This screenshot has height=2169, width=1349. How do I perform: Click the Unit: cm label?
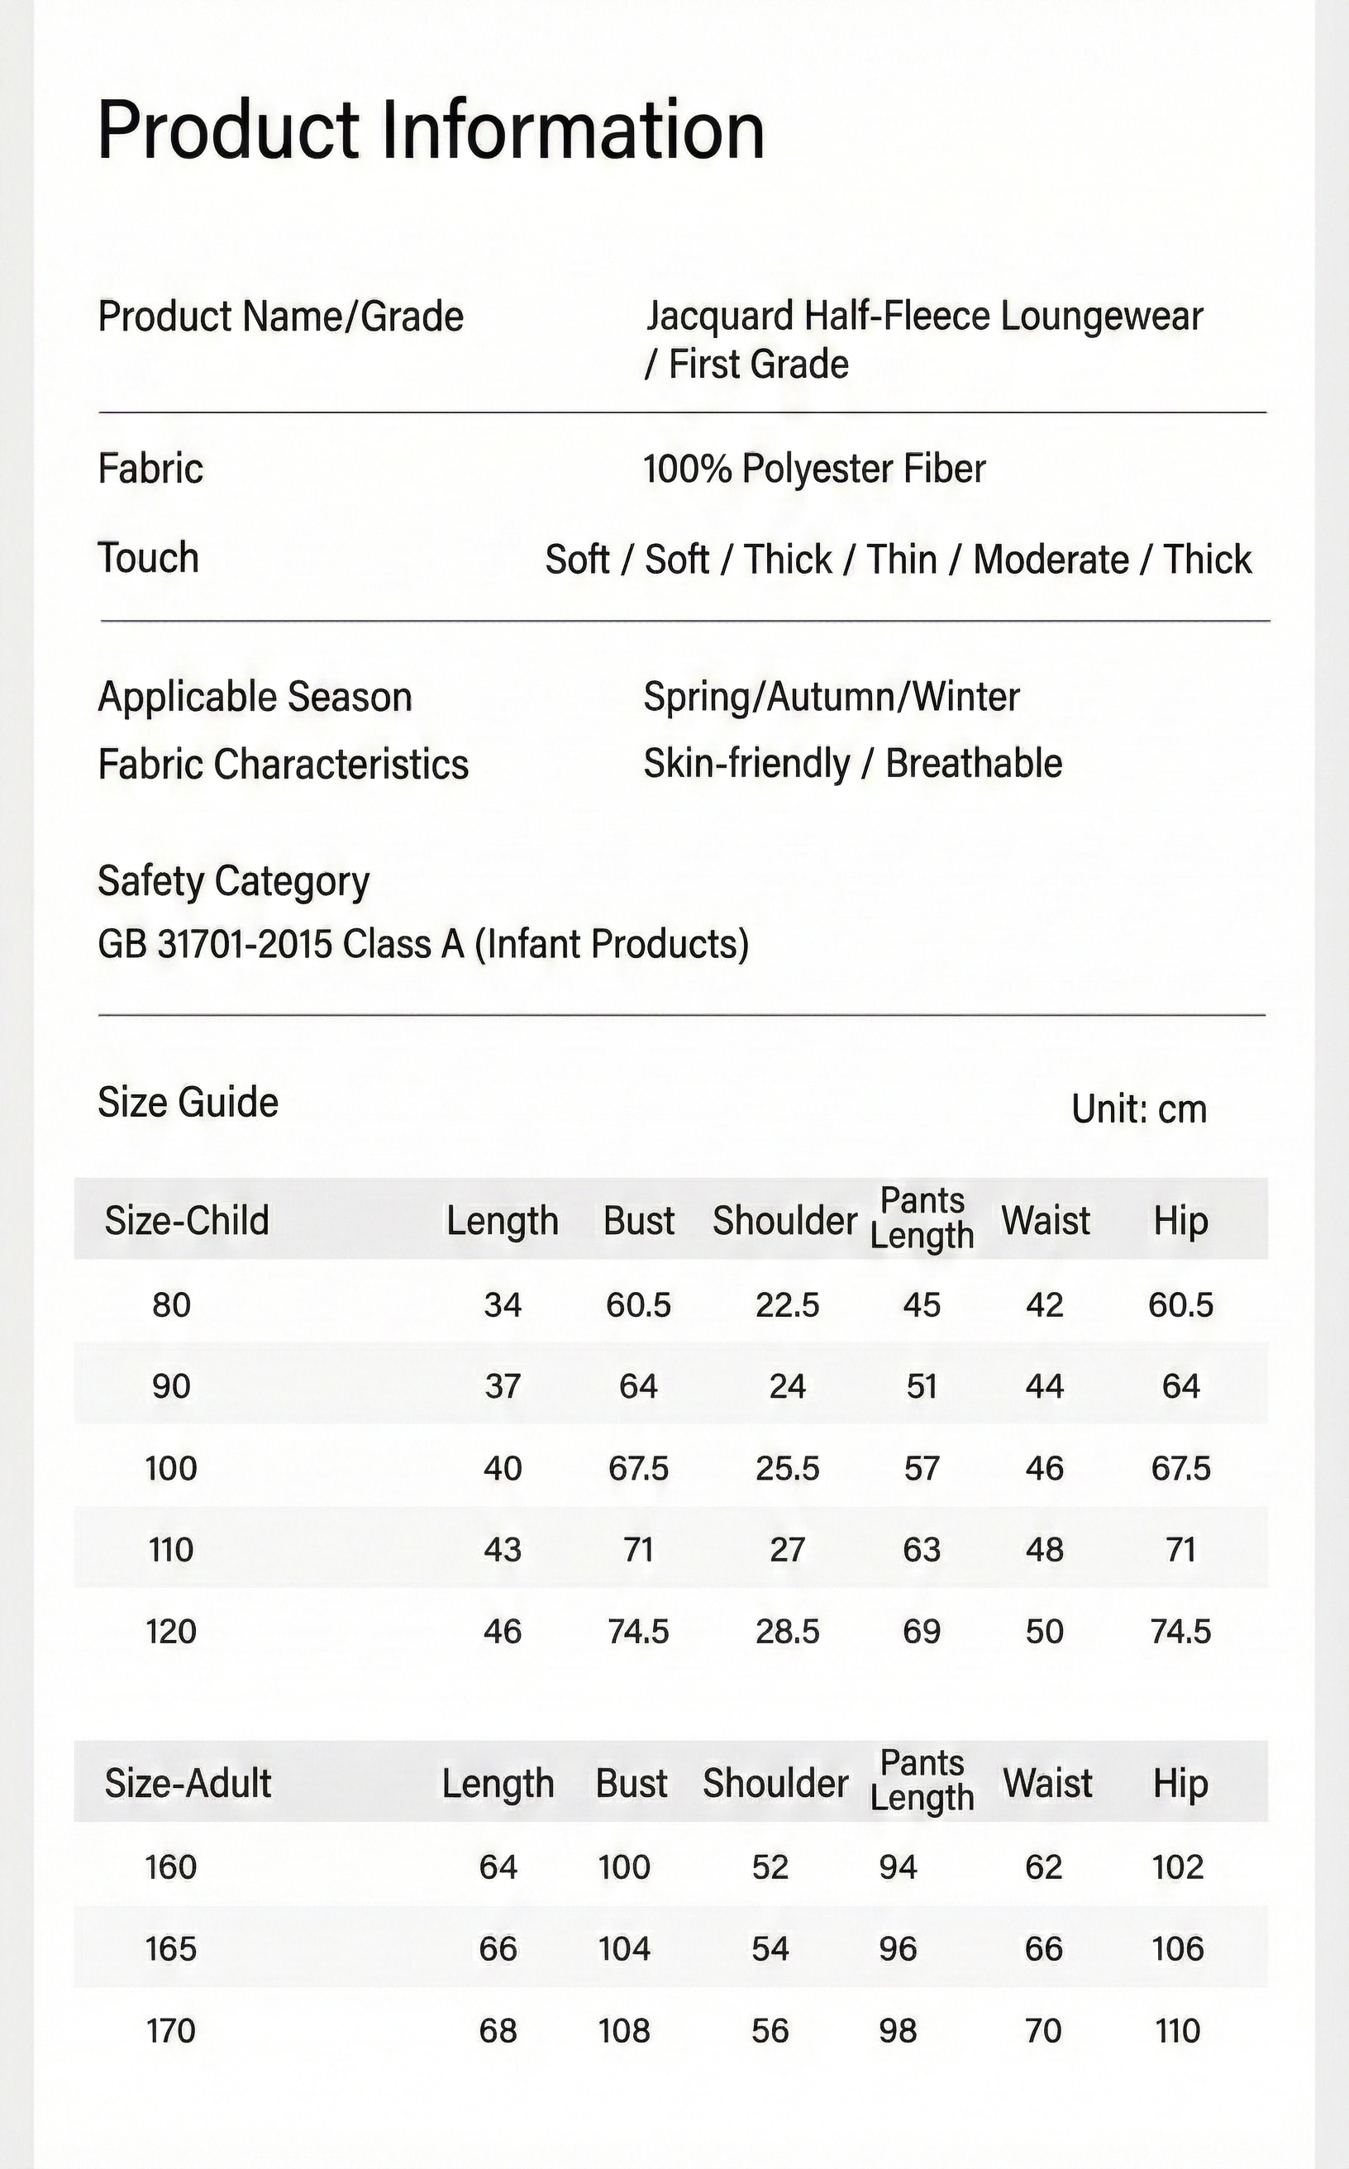[x=1139, y=1109]
